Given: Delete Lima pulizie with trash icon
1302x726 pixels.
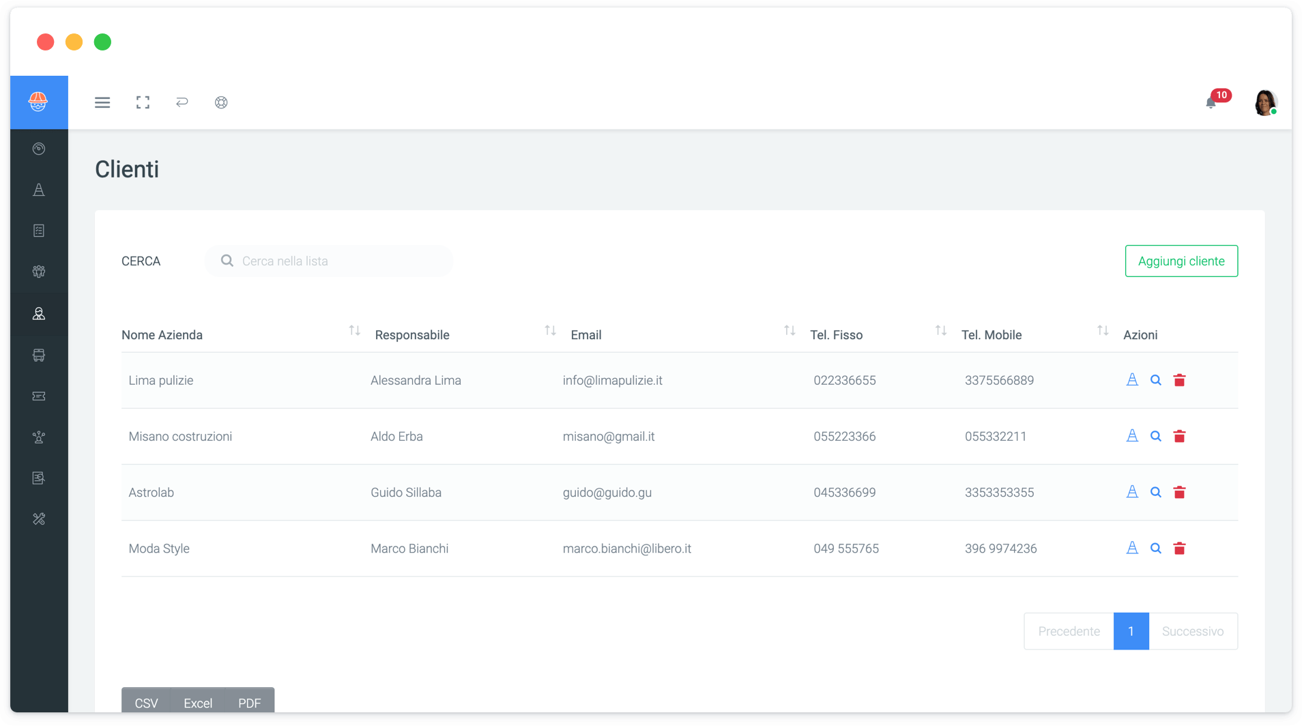Looking at the screenshot, I should tap(1179, 380).
